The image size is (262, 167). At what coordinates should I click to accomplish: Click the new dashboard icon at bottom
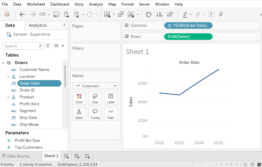[x=77, y=156]
